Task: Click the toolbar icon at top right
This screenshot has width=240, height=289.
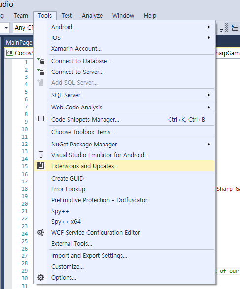Action: pos(235,28)
